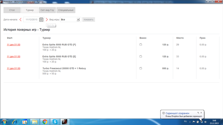Switch to the 'Специальные' tab
This screenshot has width=223, height=125.
click(x=66, y=10)
